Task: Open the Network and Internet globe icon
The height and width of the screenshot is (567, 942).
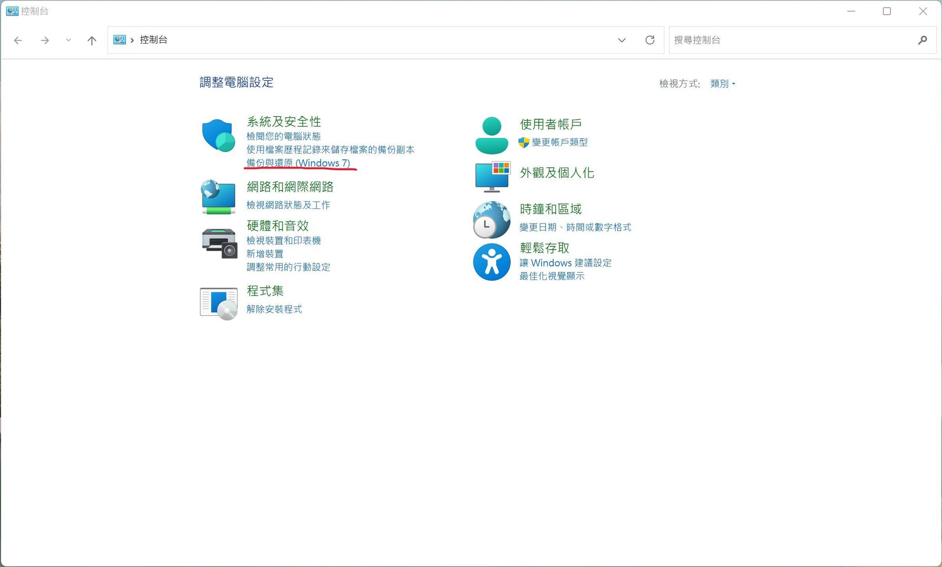Action: click(x=218, y=197)
